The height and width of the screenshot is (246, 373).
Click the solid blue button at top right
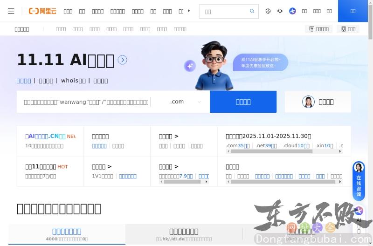point(353,11)
